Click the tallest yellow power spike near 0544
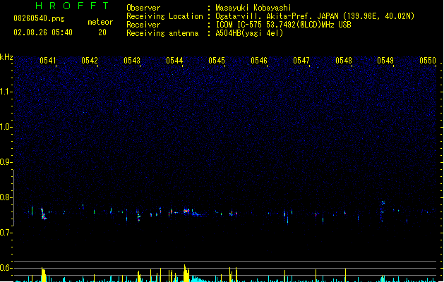The image size is (444, 282). click(186, 274)
